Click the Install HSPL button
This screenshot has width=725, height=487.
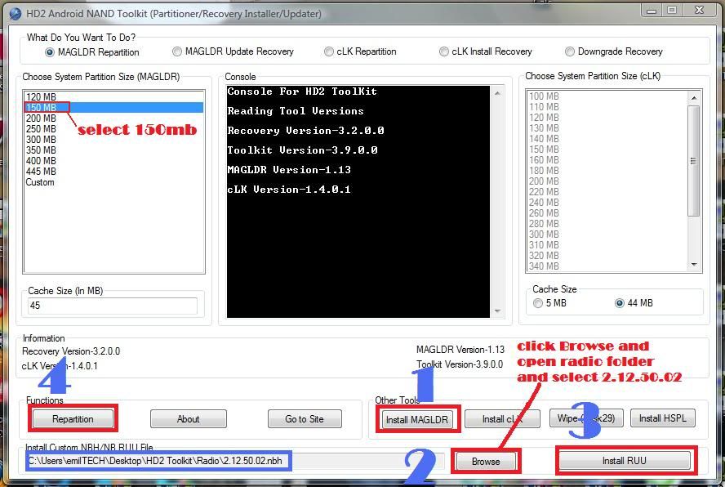click(x=663, y=418)
